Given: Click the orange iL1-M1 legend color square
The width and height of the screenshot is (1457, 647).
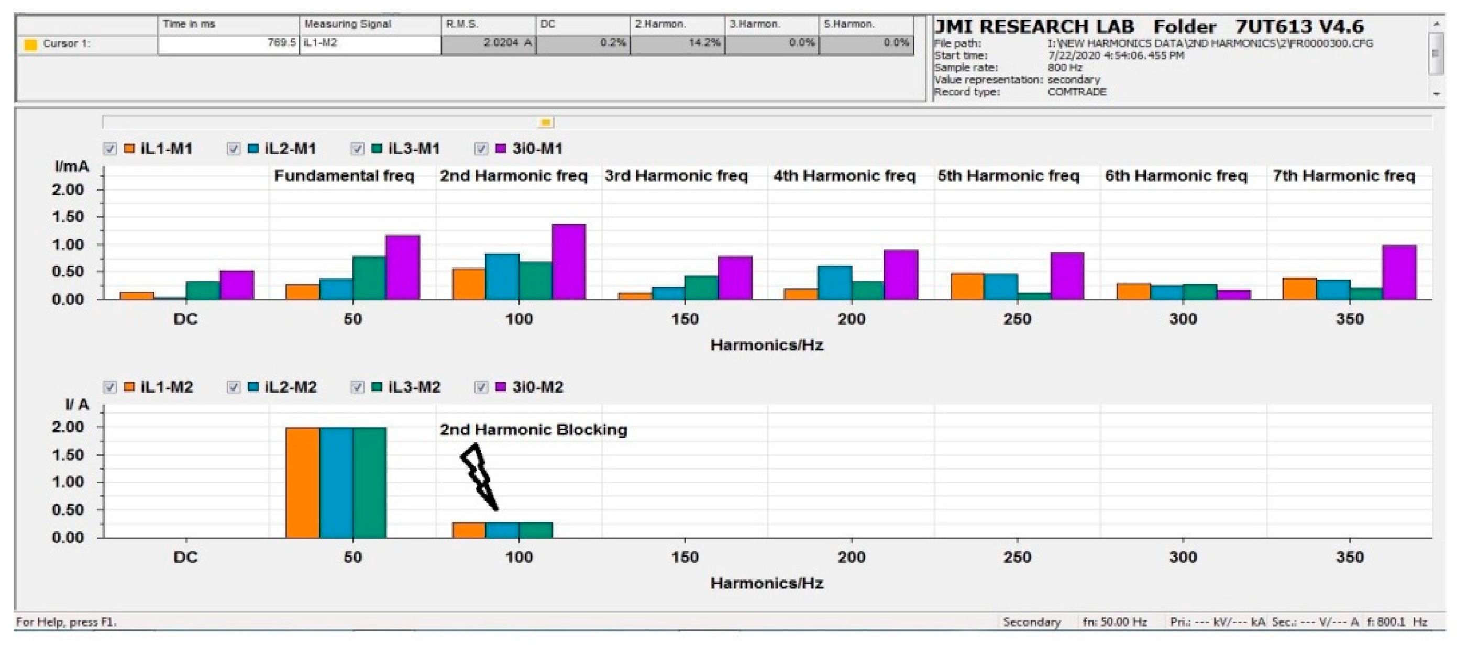Looking at the screenshot, I should click(129, 149).
